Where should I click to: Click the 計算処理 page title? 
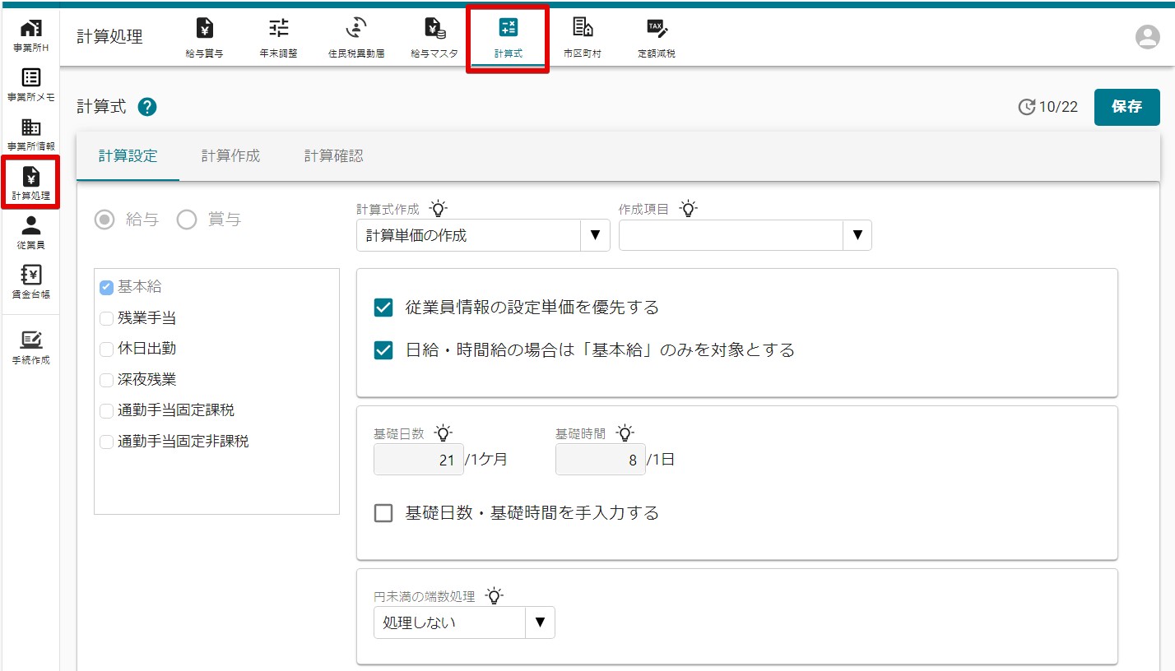(x=109, y=37)
